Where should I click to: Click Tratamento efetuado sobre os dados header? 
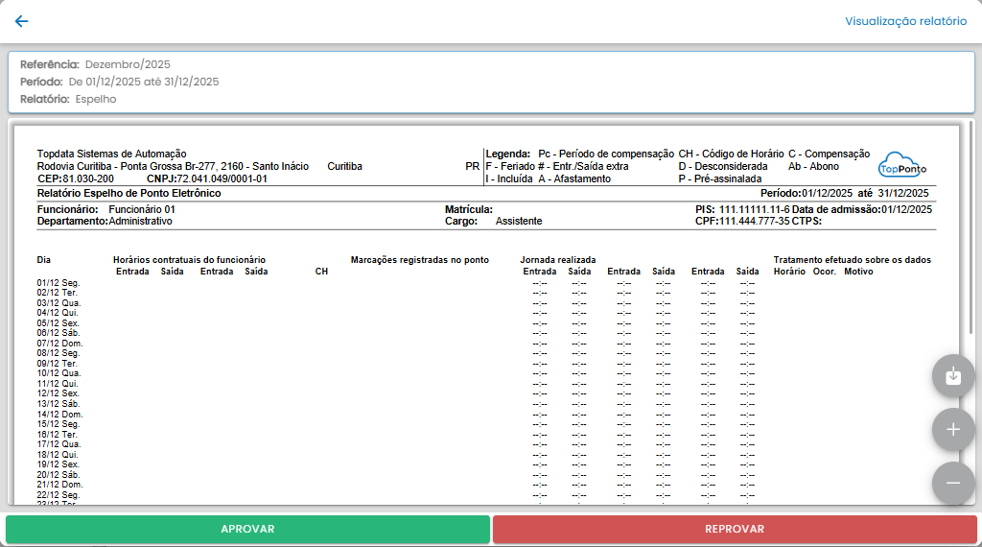pyautogui.click(x=852, y=260)
